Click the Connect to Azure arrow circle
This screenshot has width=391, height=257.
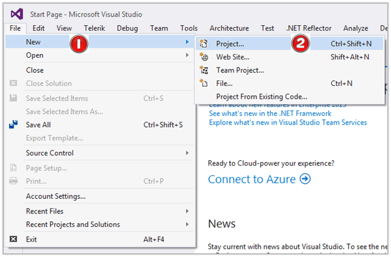click(x=305, y=179)
